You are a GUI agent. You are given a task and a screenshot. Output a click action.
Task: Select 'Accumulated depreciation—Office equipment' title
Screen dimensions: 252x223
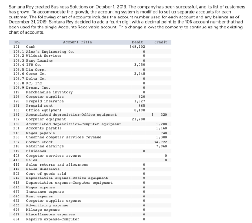point(71,115)
